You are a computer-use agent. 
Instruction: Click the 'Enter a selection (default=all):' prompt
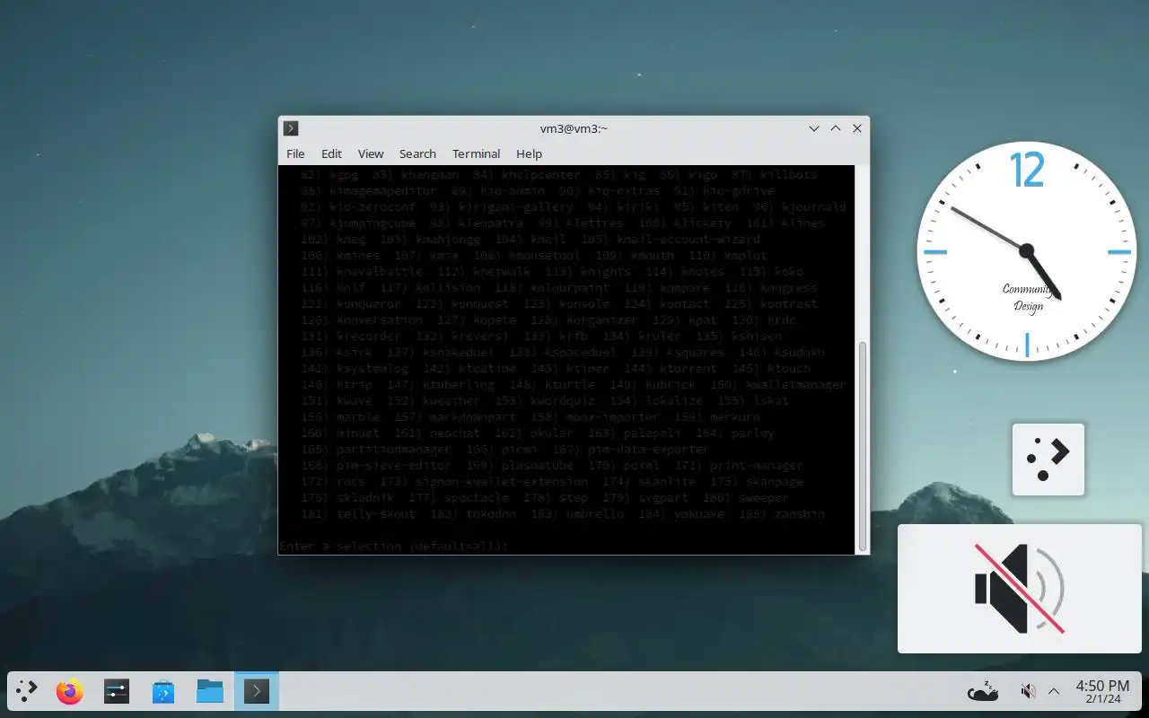tap(394, 546)
